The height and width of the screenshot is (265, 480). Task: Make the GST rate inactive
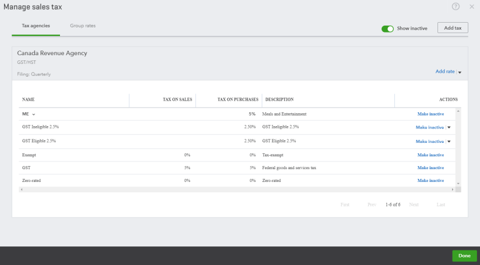click(430, 168)
